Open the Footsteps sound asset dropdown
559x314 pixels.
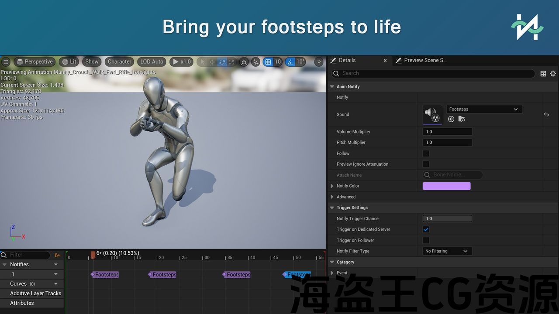484,109
